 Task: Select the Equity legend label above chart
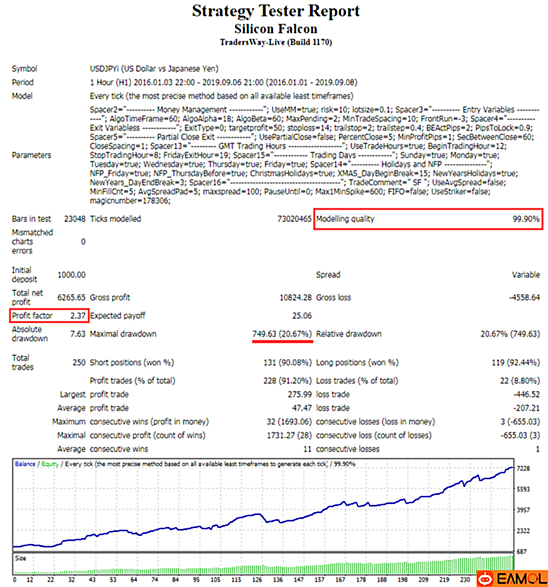pos(50,462)
